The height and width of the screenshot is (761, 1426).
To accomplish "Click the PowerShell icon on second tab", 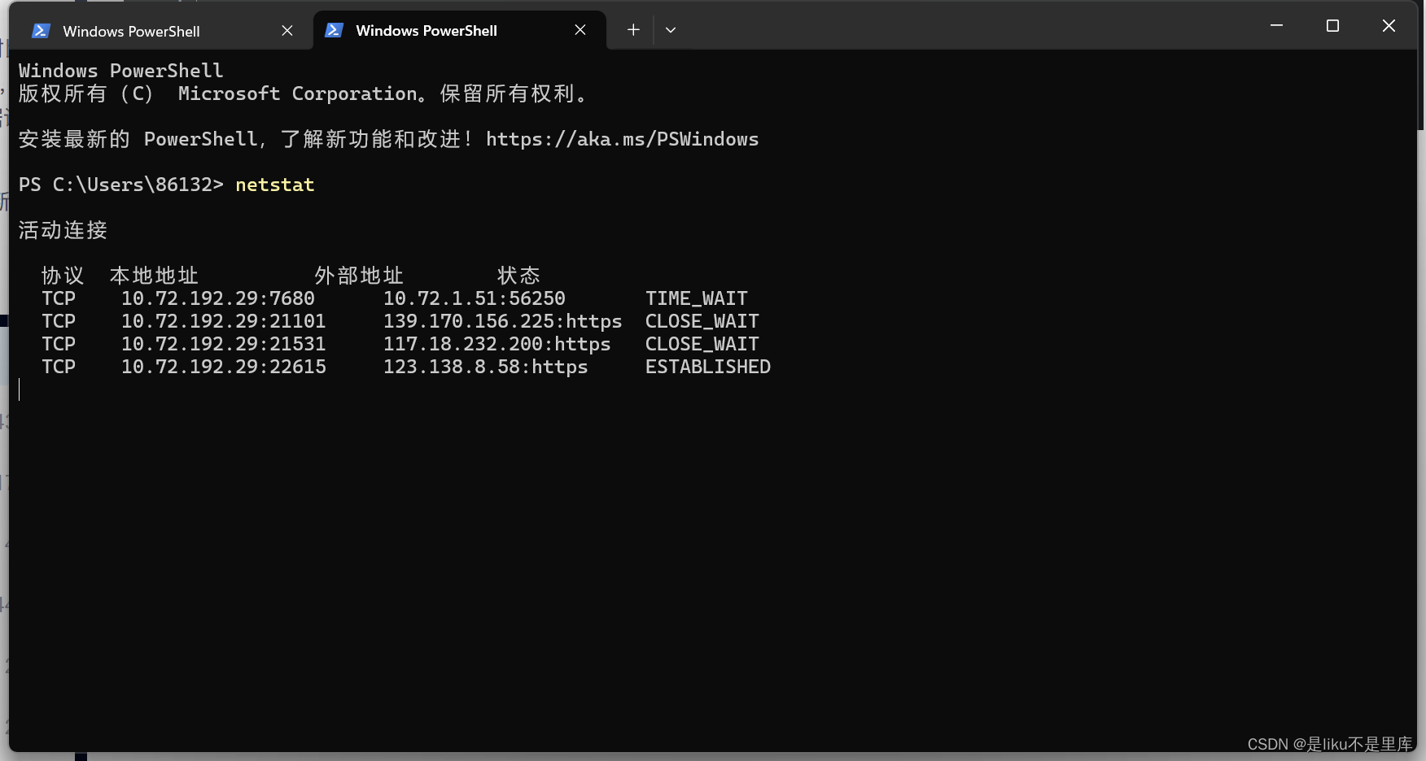I will (x=334, y=30).
